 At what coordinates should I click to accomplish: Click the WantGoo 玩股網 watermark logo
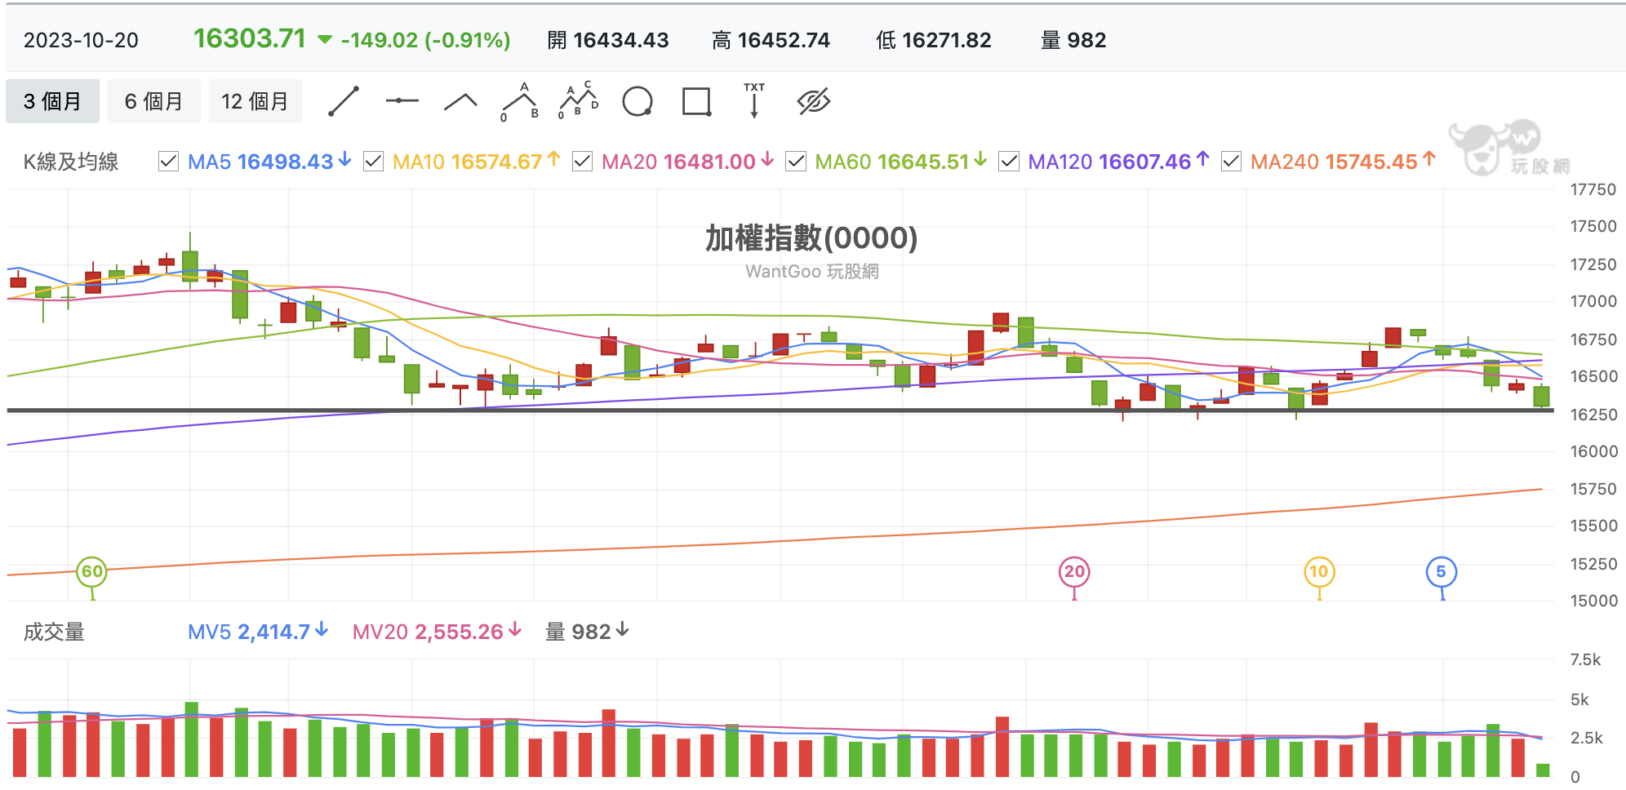[1510, 147]
